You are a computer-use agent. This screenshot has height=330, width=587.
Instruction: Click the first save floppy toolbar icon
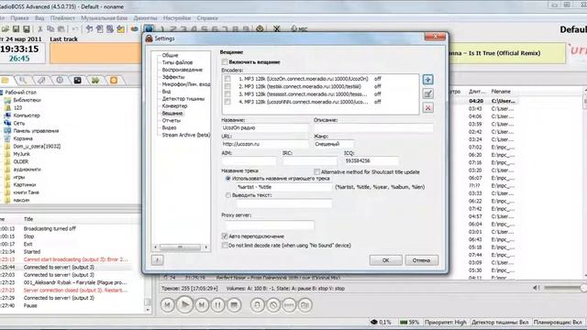pyautogui.click(x=16, y=28)
